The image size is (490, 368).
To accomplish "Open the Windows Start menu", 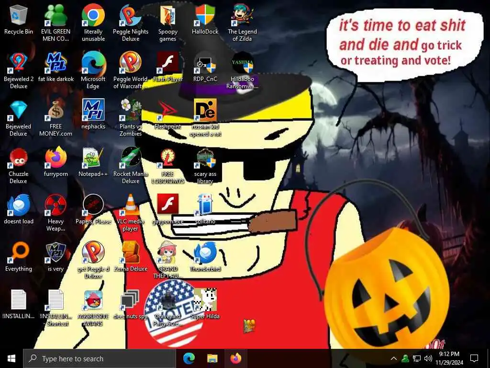I will pos(11,358).
